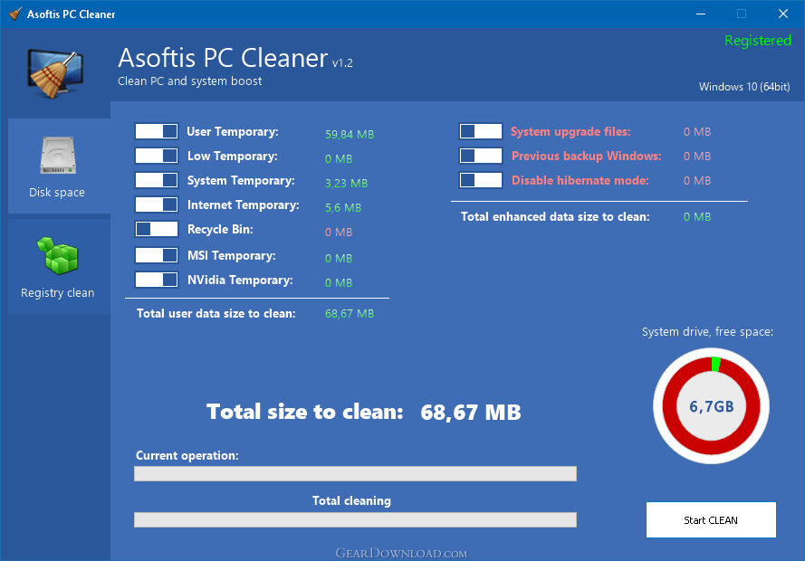Image resolution: width=805 pixels, height=561 pixels.
Task: Click the Recycle Bin label
Action: (220, 230)
